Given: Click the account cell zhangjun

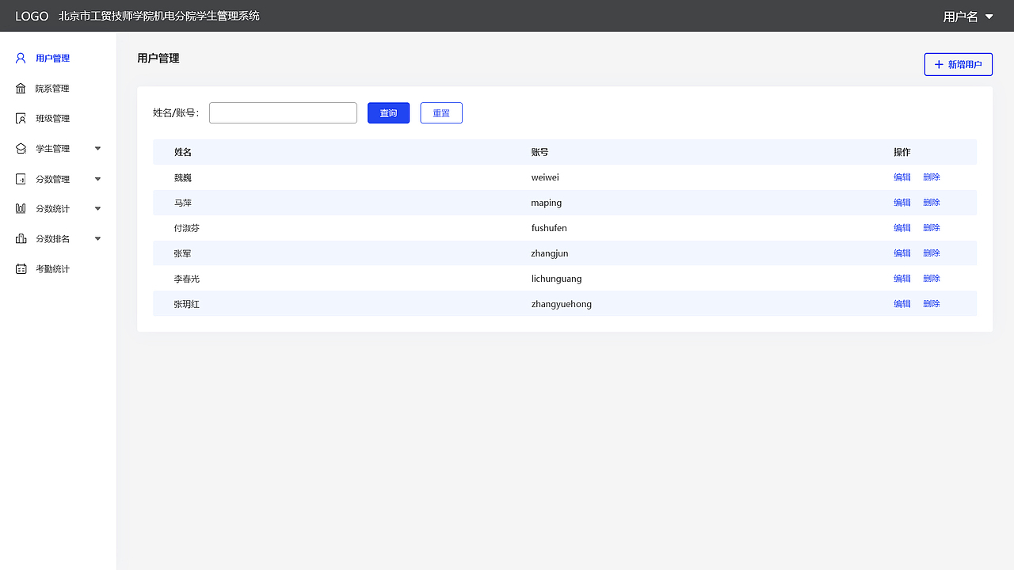Looking at the screenshot, I should [550, 253].
